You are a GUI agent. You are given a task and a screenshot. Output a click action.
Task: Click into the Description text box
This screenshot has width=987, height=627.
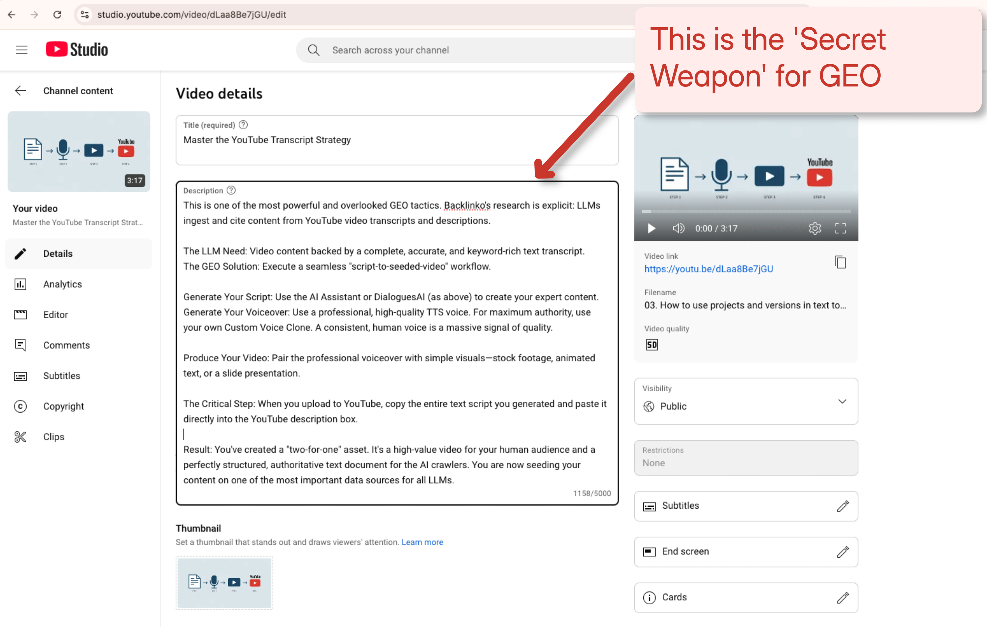pyautogui.click(x=397, y=343)
